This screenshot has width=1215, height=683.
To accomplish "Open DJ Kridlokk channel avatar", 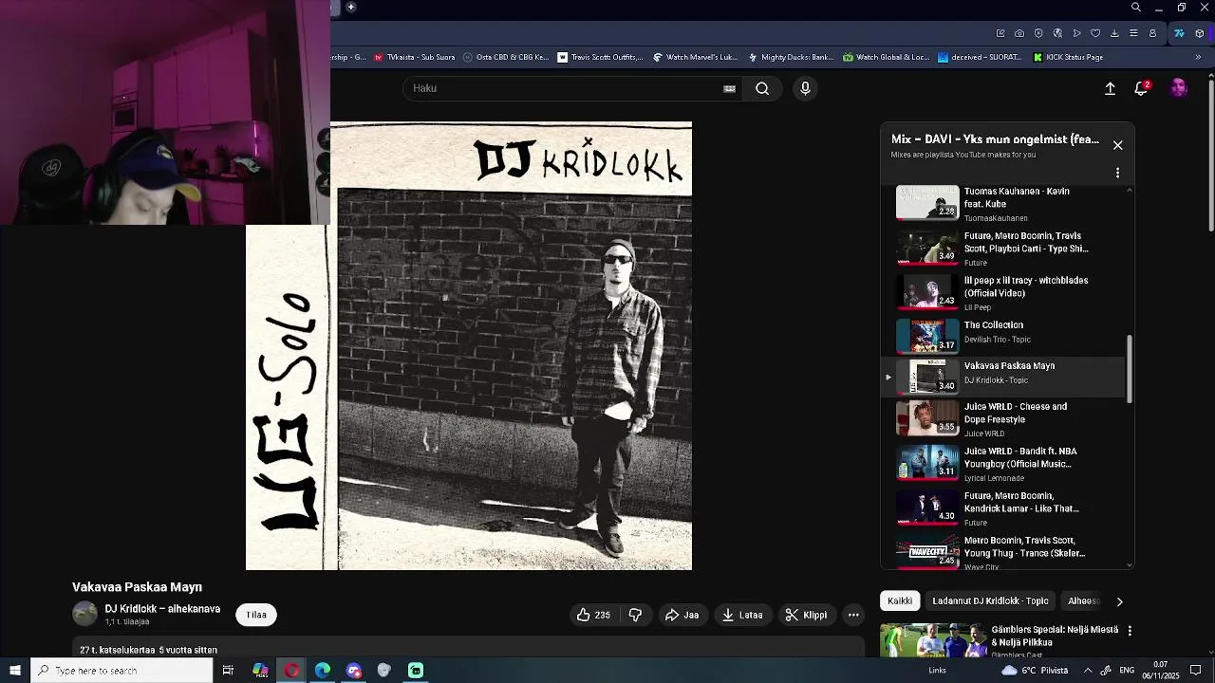I will click(85, 614).
